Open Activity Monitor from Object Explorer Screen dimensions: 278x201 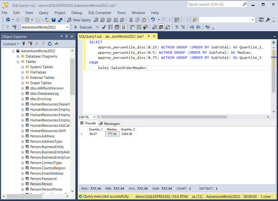pyautogui.click(x=56, y=43)
